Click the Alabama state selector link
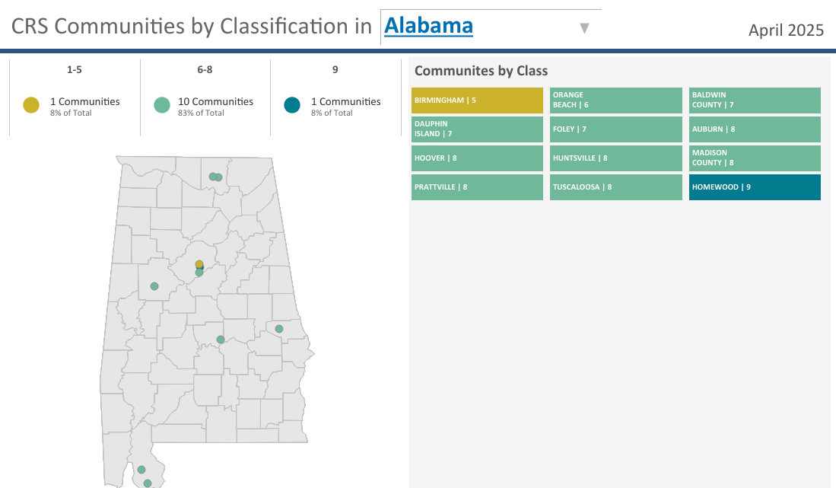Screen dimensions: 836x488 (x=428, y=26)
